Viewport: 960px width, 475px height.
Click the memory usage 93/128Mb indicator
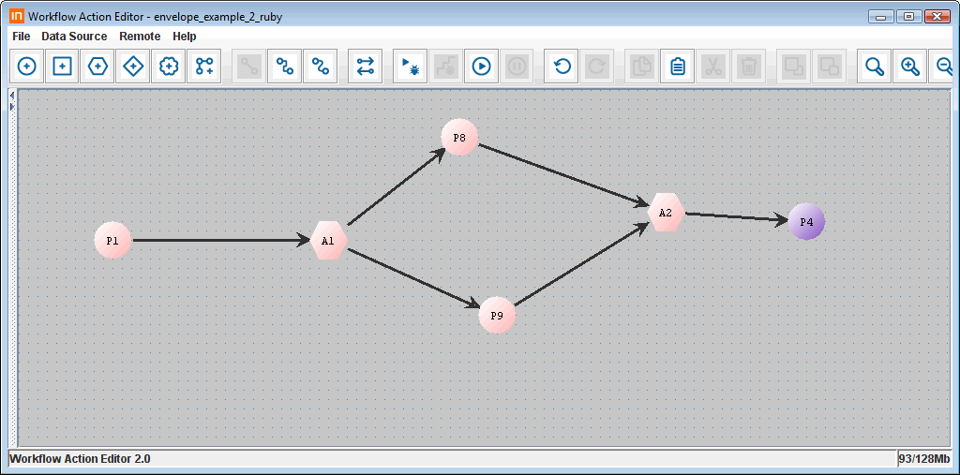(923, 458)
